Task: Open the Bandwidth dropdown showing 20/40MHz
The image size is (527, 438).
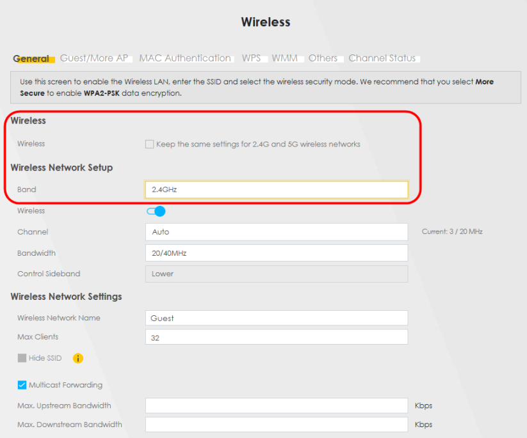Action: [x=276, y=253]
